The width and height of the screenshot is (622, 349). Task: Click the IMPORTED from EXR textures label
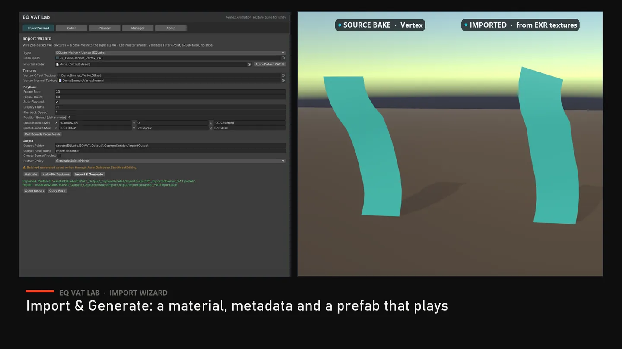pos(520,25)
